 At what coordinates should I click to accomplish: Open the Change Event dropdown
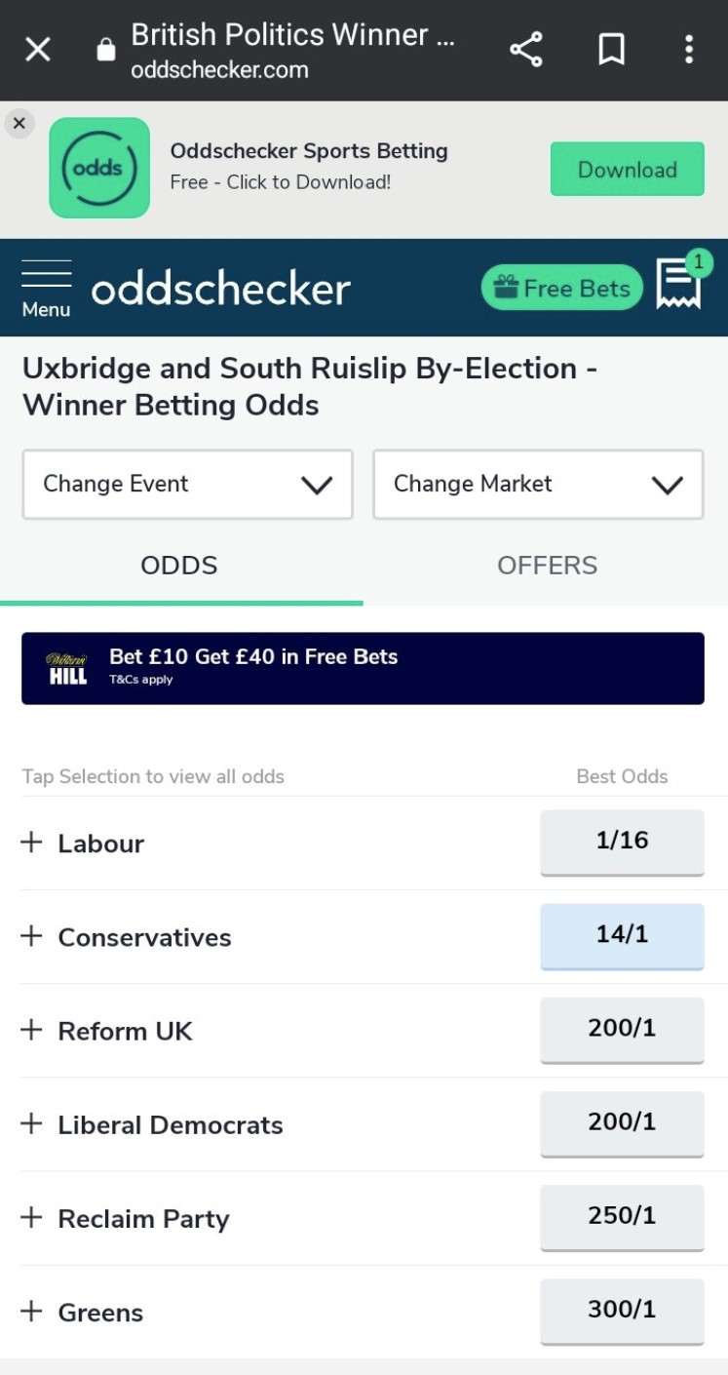click(187, 485)
